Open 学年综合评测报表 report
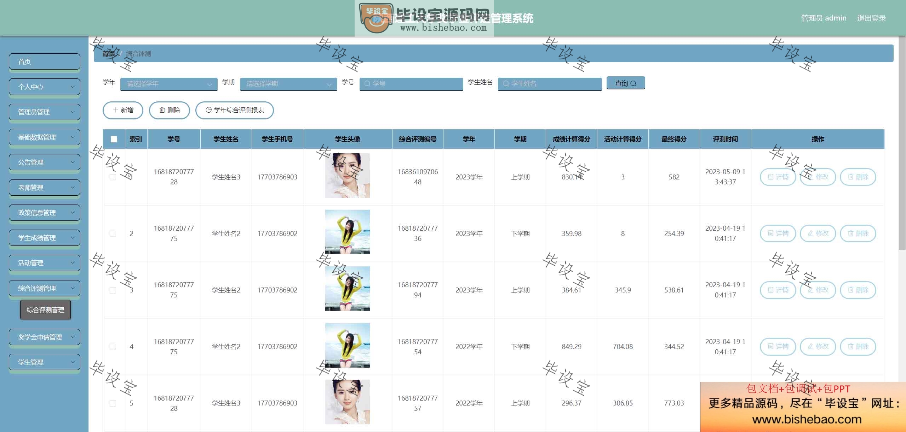Screen dimensions: 906x432 [x=235, y=110]
